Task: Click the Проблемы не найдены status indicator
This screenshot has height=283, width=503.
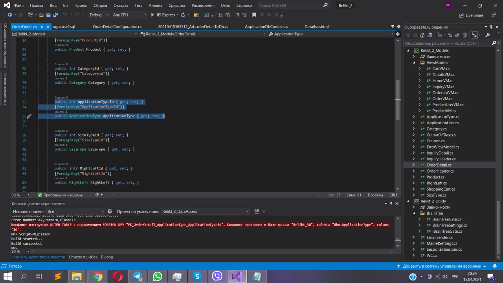Action: tap(60, 195)
